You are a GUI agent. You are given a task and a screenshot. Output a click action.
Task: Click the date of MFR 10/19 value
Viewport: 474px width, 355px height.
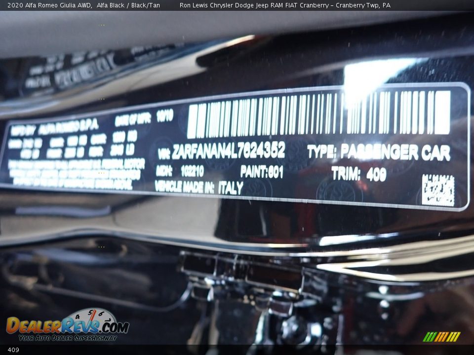pos(165,116)
